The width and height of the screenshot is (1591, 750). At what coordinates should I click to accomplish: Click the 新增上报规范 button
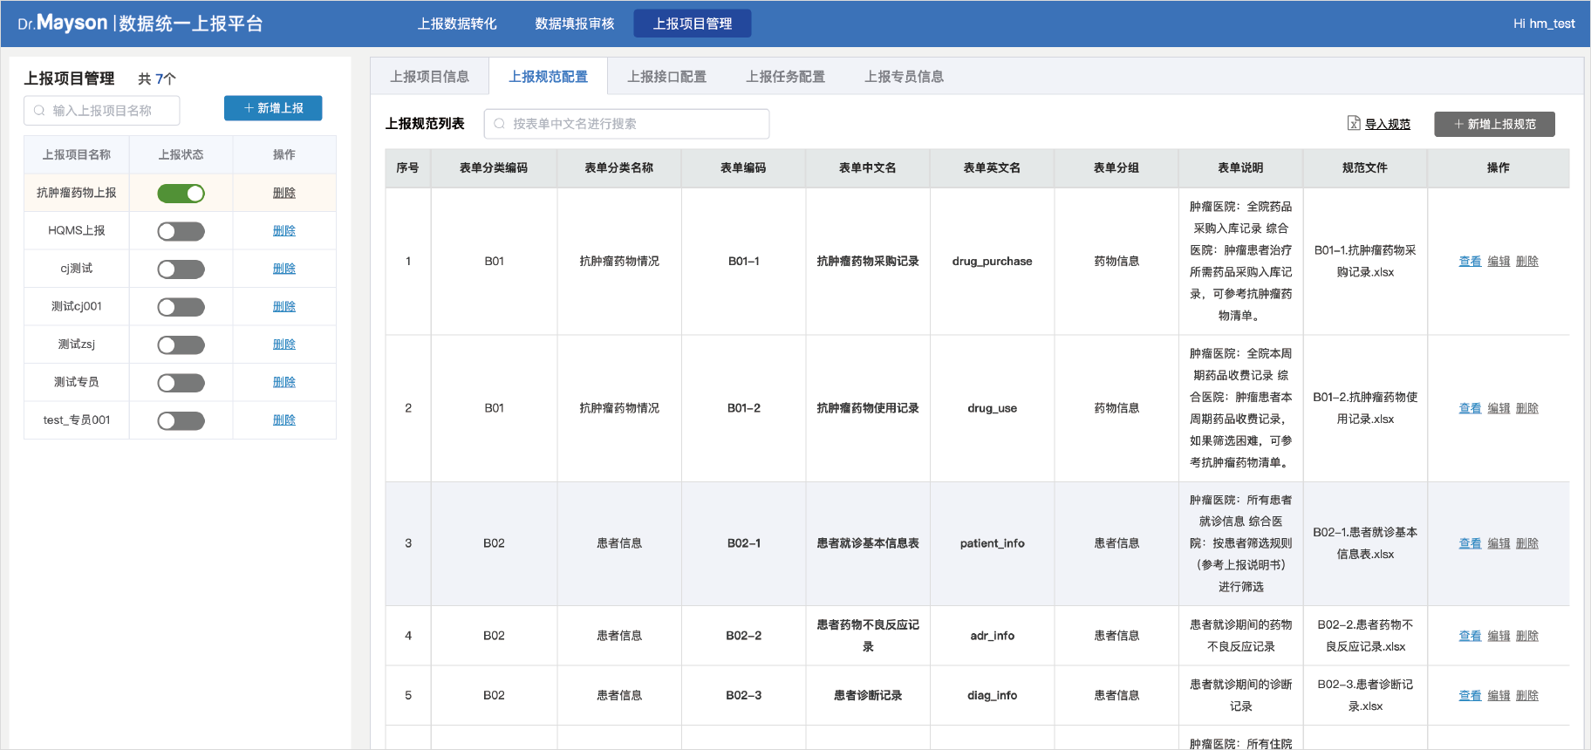click(x=1494, y=124)
